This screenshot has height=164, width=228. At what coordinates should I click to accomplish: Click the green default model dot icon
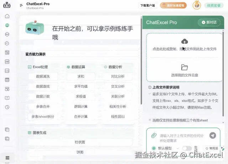click(x=154, y=148)
